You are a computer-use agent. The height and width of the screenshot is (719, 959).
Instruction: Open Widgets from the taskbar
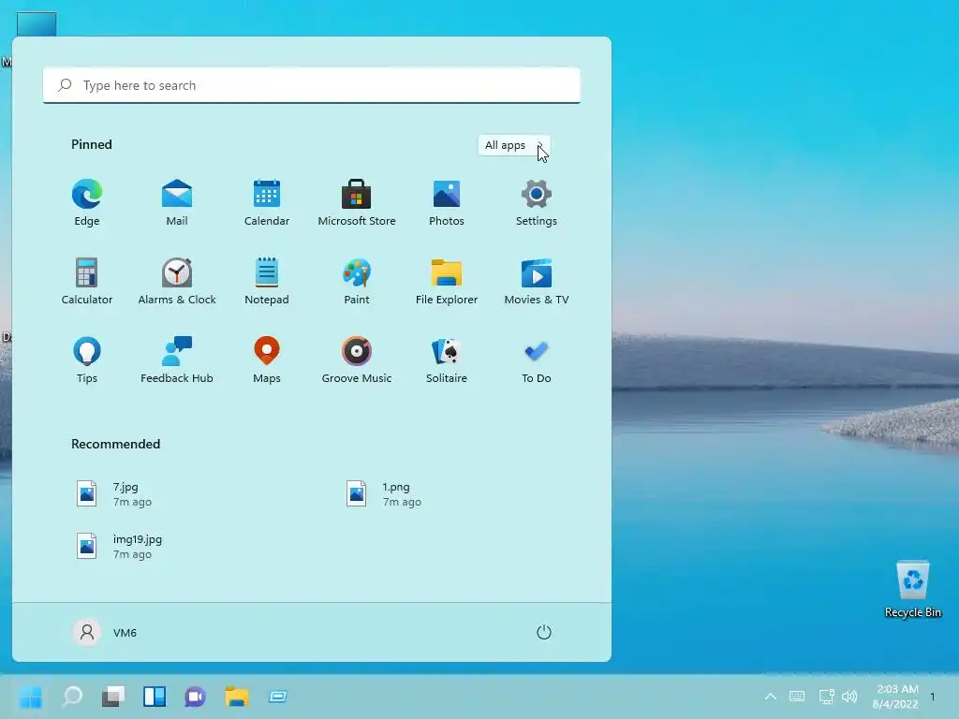point(155,697)
